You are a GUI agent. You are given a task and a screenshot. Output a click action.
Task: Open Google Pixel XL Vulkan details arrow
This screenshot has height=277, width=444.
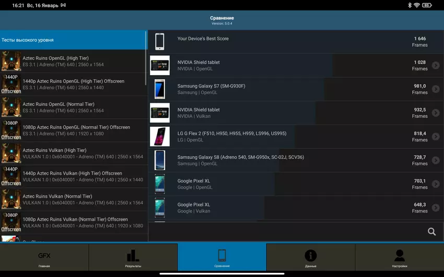tap(436, 208)
